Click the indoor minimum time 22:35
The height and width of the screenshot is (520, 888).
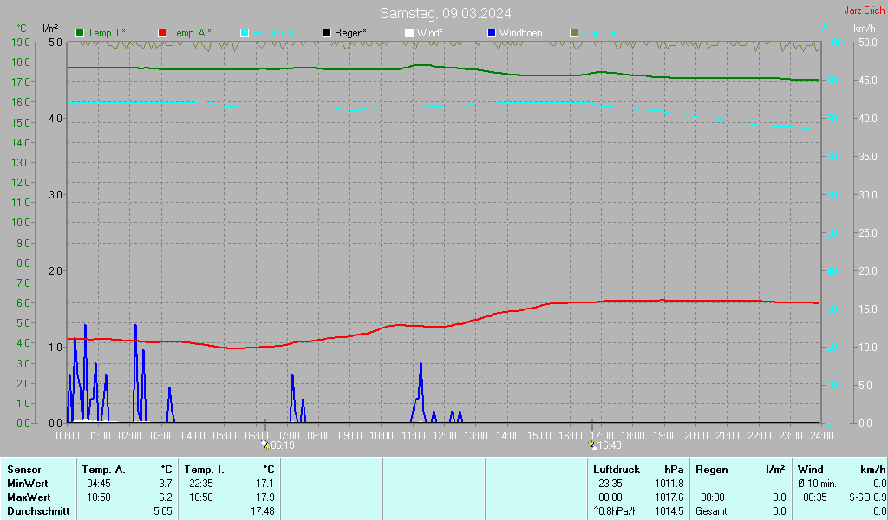(201, 484)
